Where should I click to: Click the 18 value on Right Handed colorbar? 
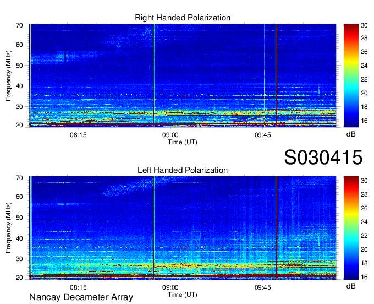pyautogui.click(x=364, y=107)
